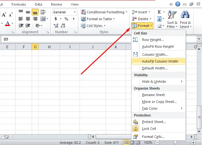This screenshot has width=202, height=145.
Task: Choose Default Width menu item
Action: [x=158, y=68]
